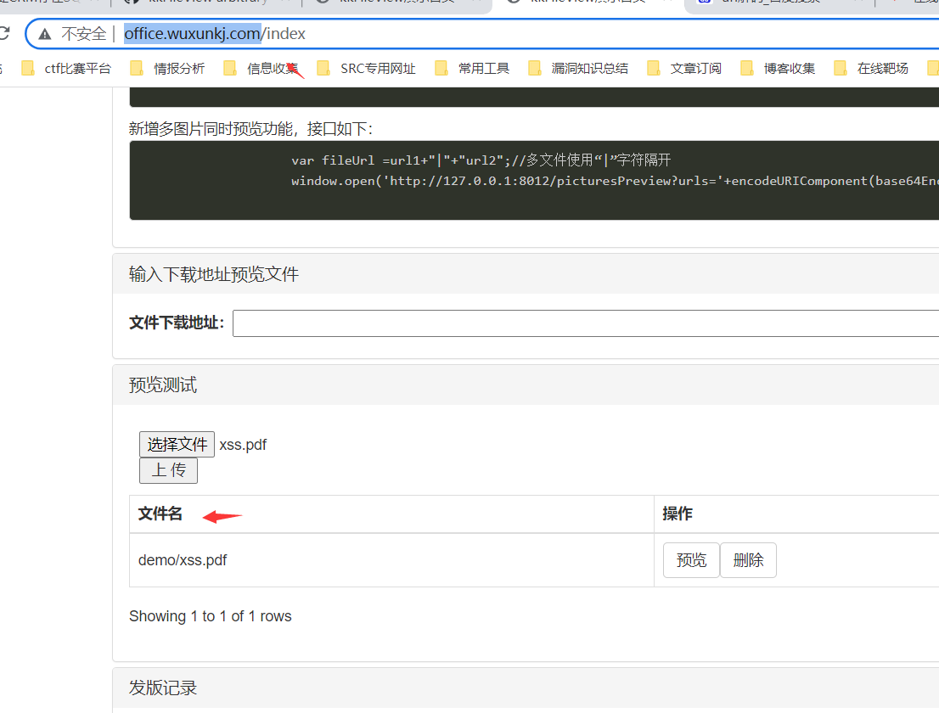Image resolution: width=939 pixels, height=713 pixels.
Task: Click the page reload icon
Action: tap(7, 33)
